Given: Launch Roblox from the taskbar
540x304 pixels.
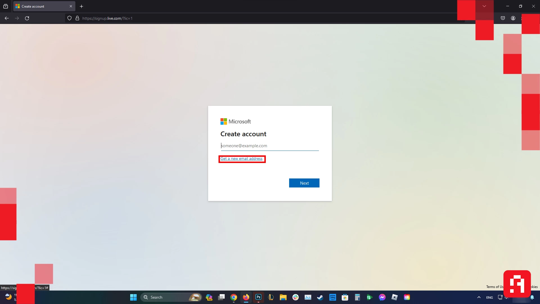Looking at the screenshot, I should pos(395,297).
